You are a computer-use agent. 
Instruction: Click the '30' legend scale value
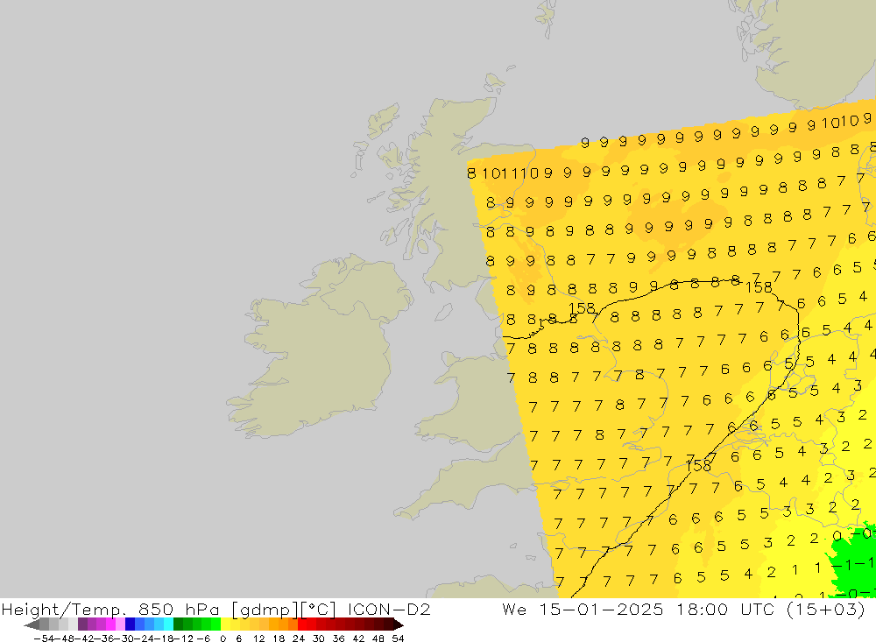click(x=319, y=638)
